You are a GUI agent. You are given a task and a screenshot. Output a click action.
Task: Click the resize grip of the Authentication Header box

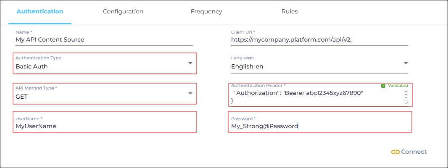[406, 102]
